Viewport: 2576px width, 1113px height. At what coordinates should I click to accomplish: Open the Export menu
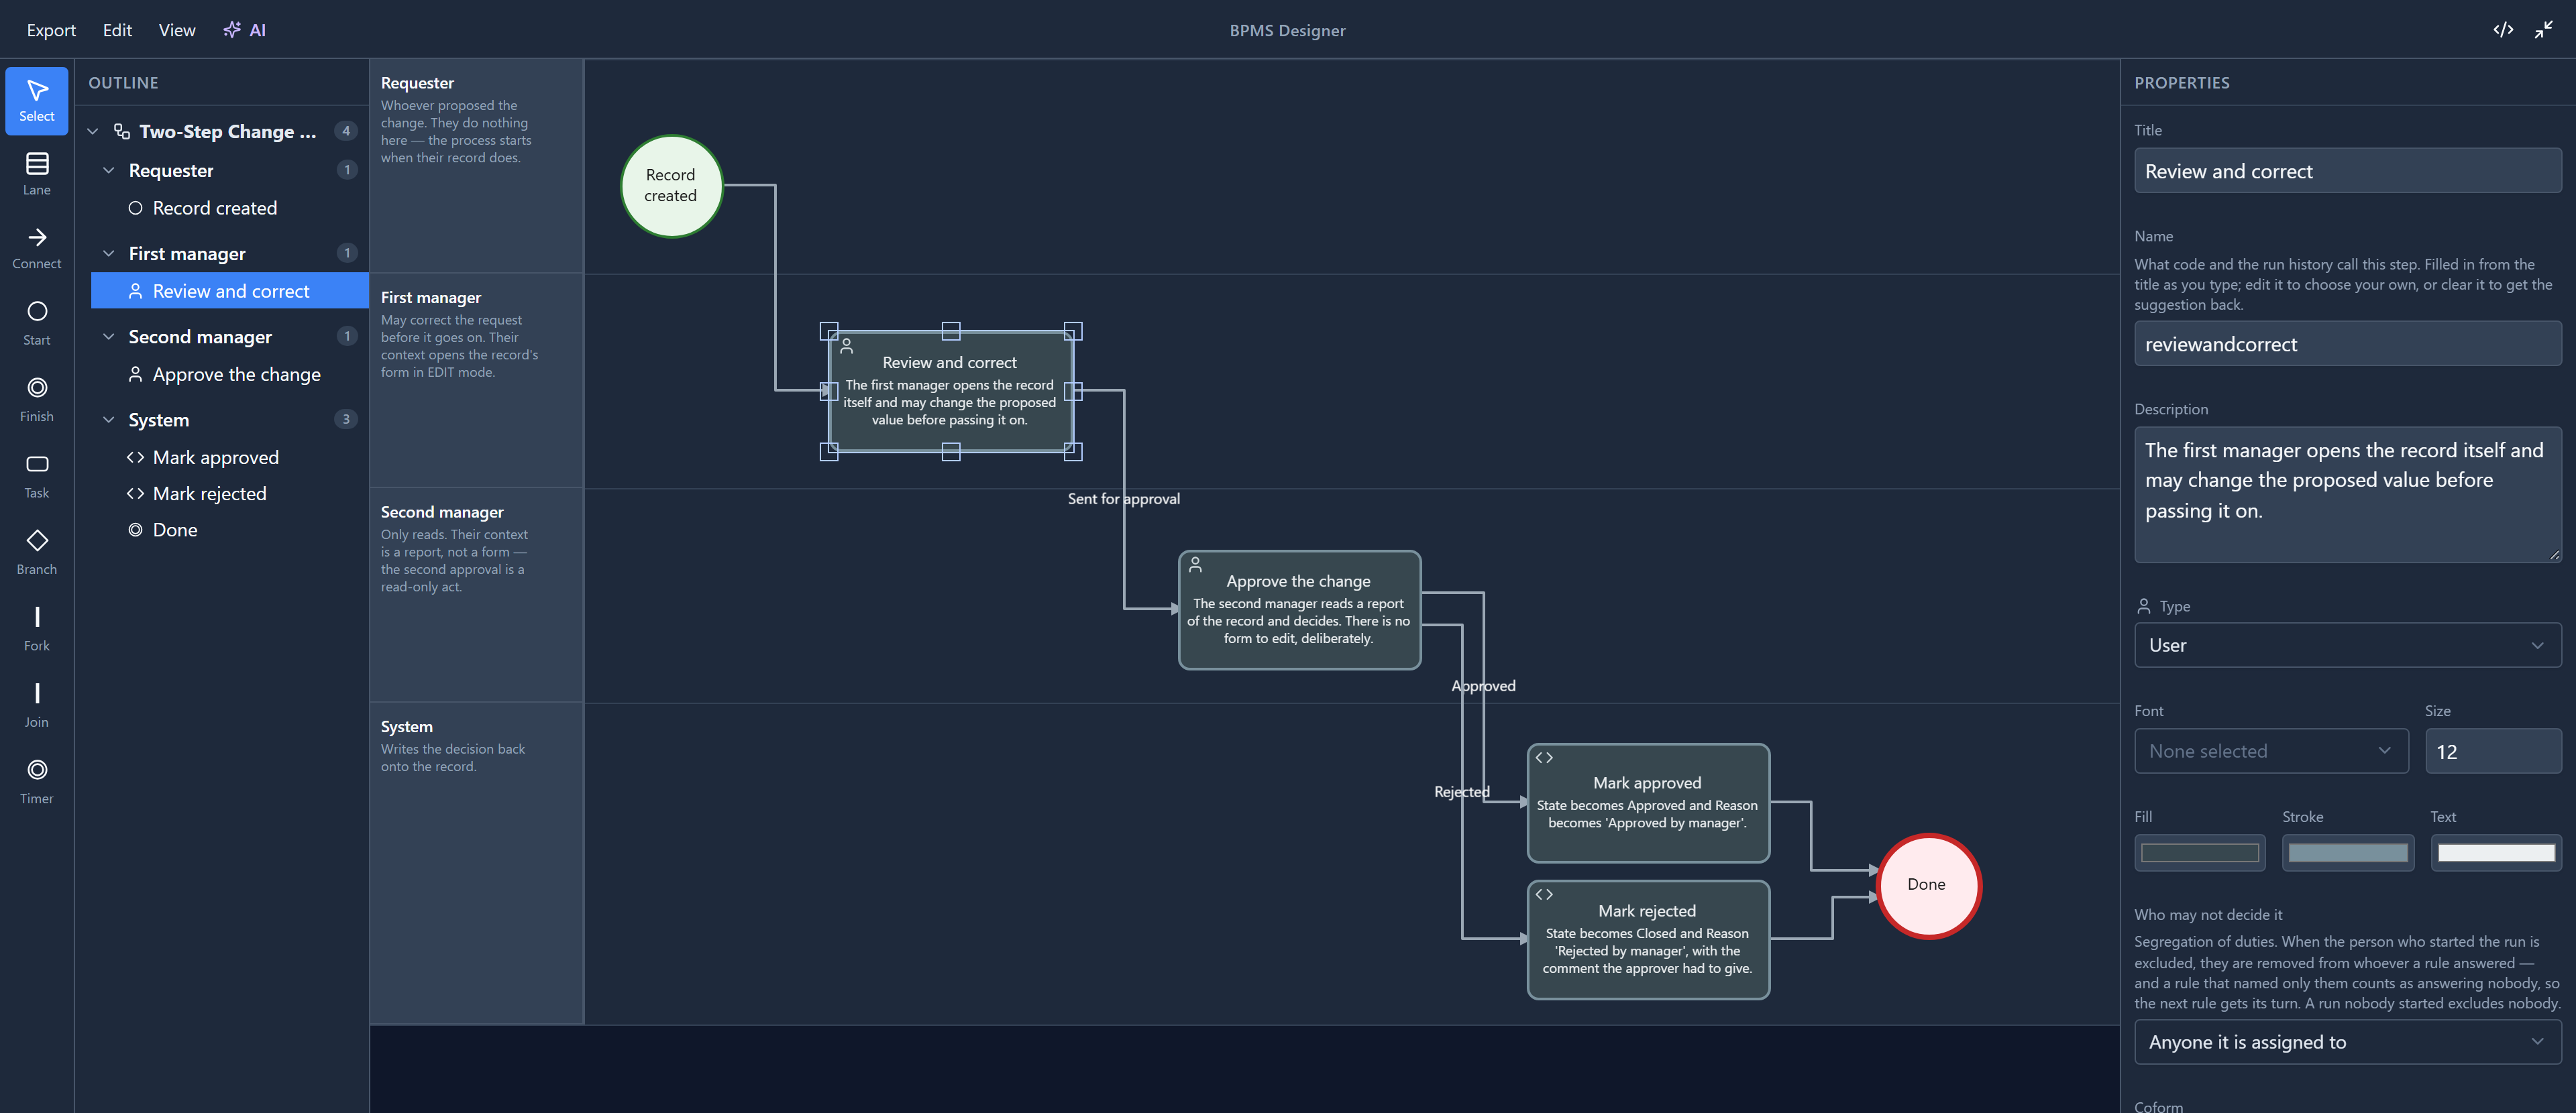51,30
